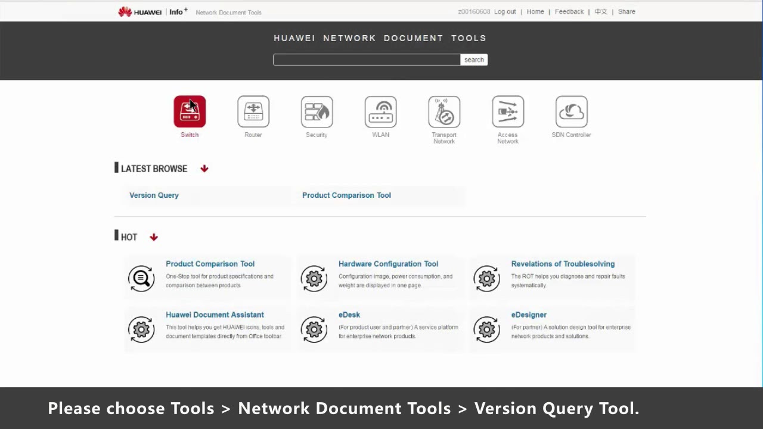Image resolution: width=763 pixels, height=429 pixels.
Task: Collapse the Latest Browse section arrow
Action: click(204, 169)
